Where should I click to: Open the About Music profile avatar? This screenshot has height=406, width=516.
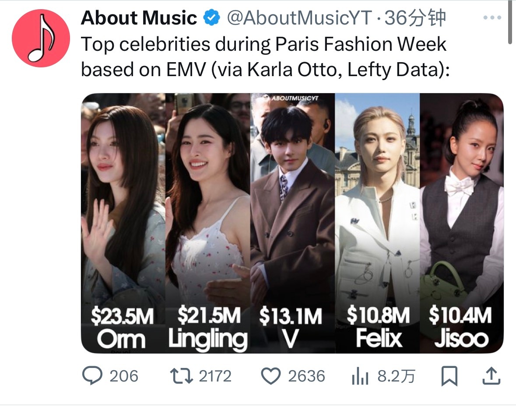41,38
